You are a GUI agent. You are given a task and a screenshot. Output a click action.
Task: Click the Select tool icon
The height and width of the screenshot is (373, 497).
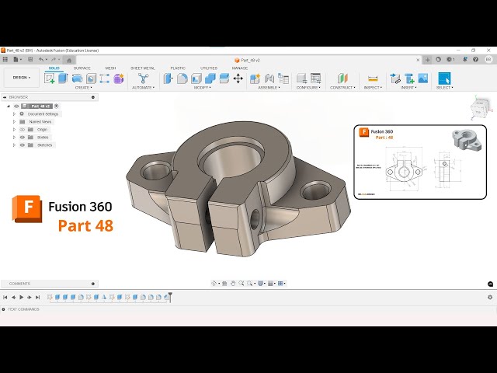[444, 78]
